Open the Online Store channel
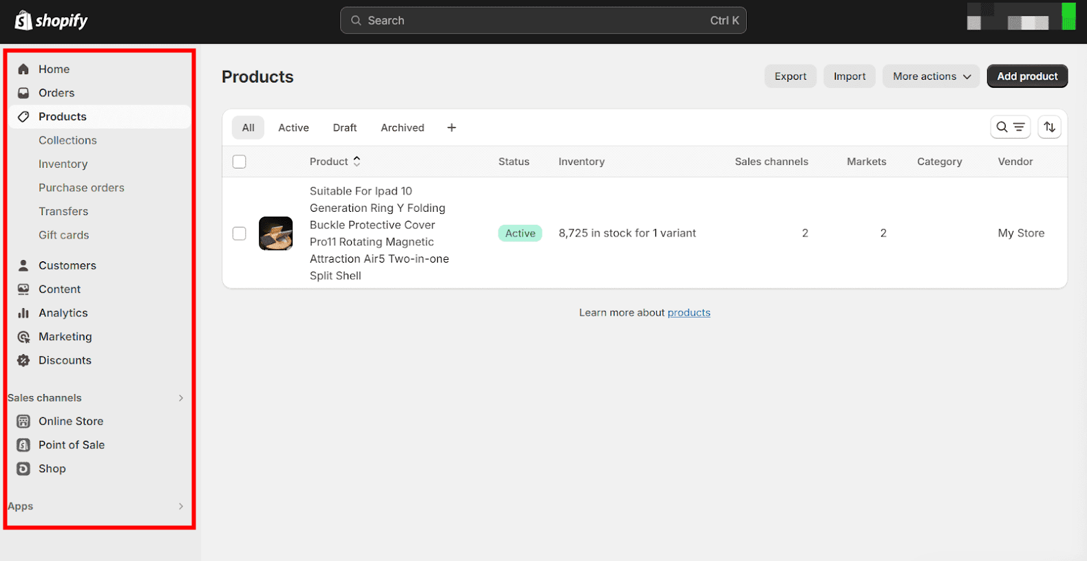 71,421
